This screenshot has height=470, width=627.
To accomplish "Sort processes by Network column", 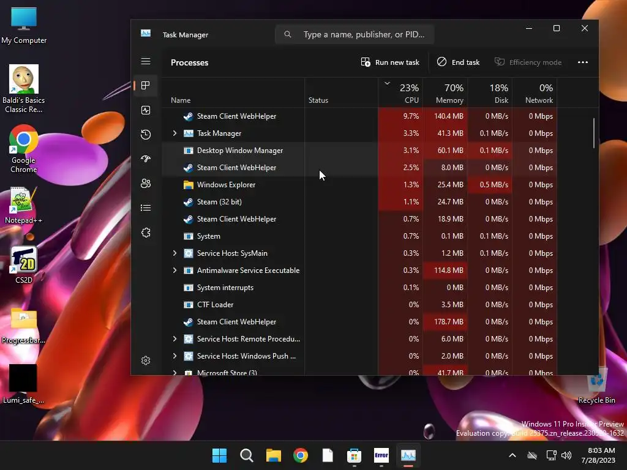I will tap(535, 93).
